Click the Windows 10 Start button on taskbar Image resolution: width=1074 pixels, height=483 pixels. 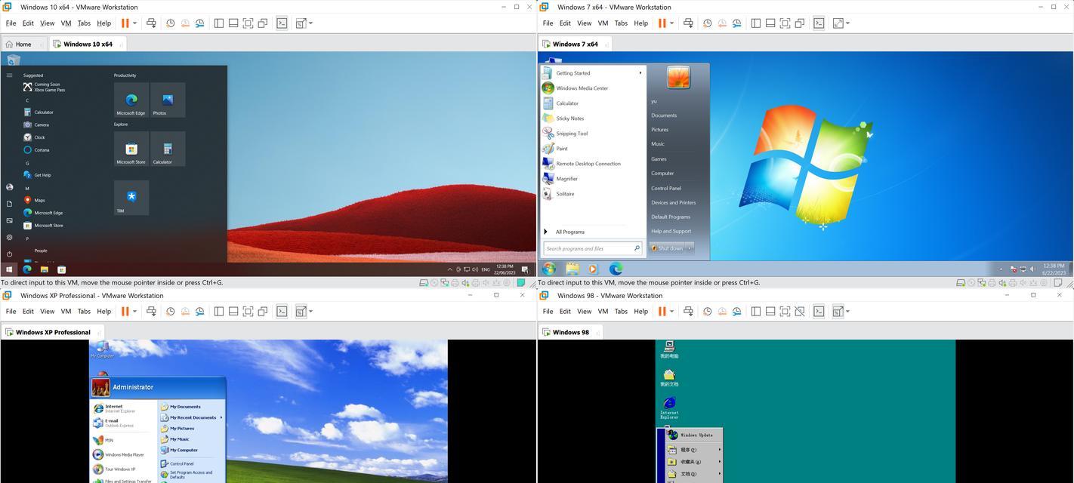pyautogui.click(x=9, y=269)
